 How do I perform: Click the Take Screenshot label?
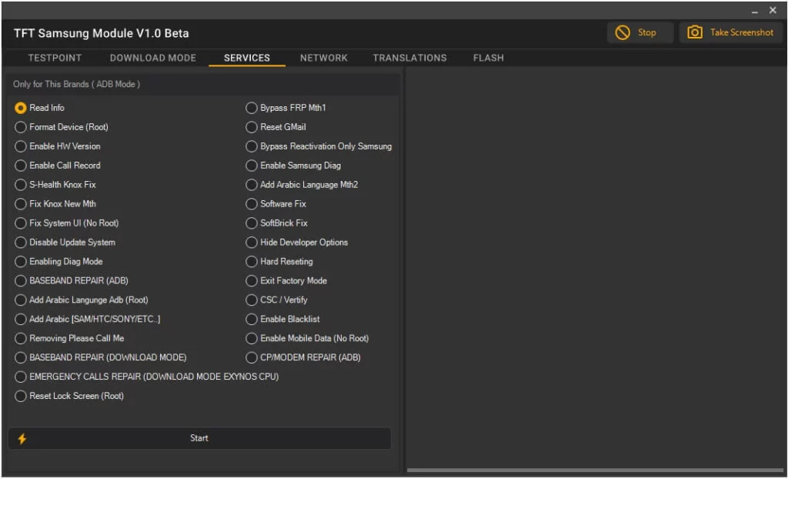[741, 32]
